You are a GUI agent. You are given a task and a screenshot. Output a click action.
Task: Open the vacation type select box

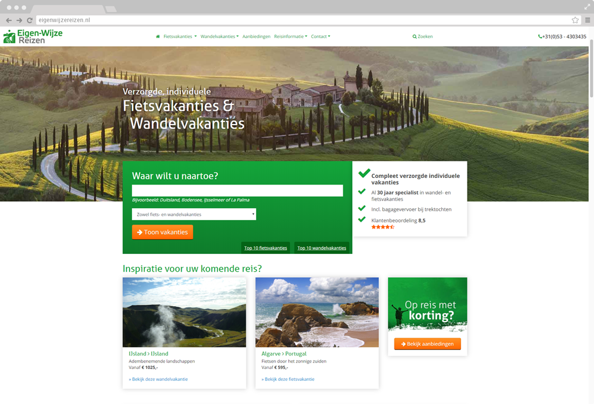click(194, 214)
